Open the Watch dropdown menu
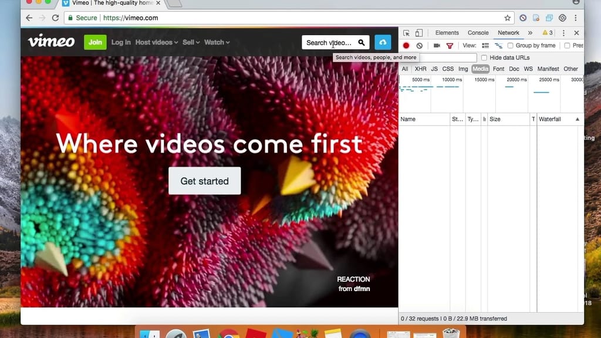601x338 pixels. [217, 42]
